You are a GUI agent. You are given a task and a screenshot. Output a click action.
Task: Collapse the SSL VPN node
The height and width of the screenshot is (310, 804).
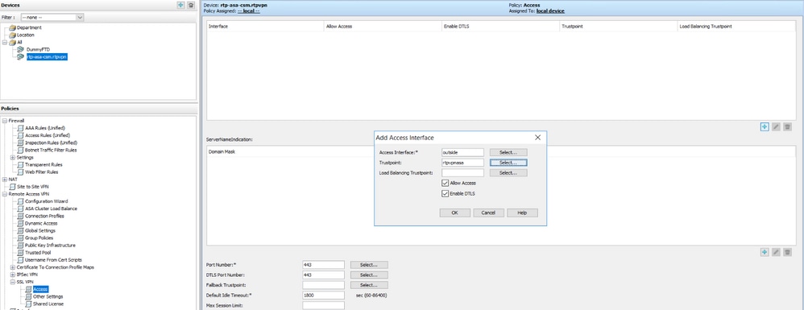point(13,282)
